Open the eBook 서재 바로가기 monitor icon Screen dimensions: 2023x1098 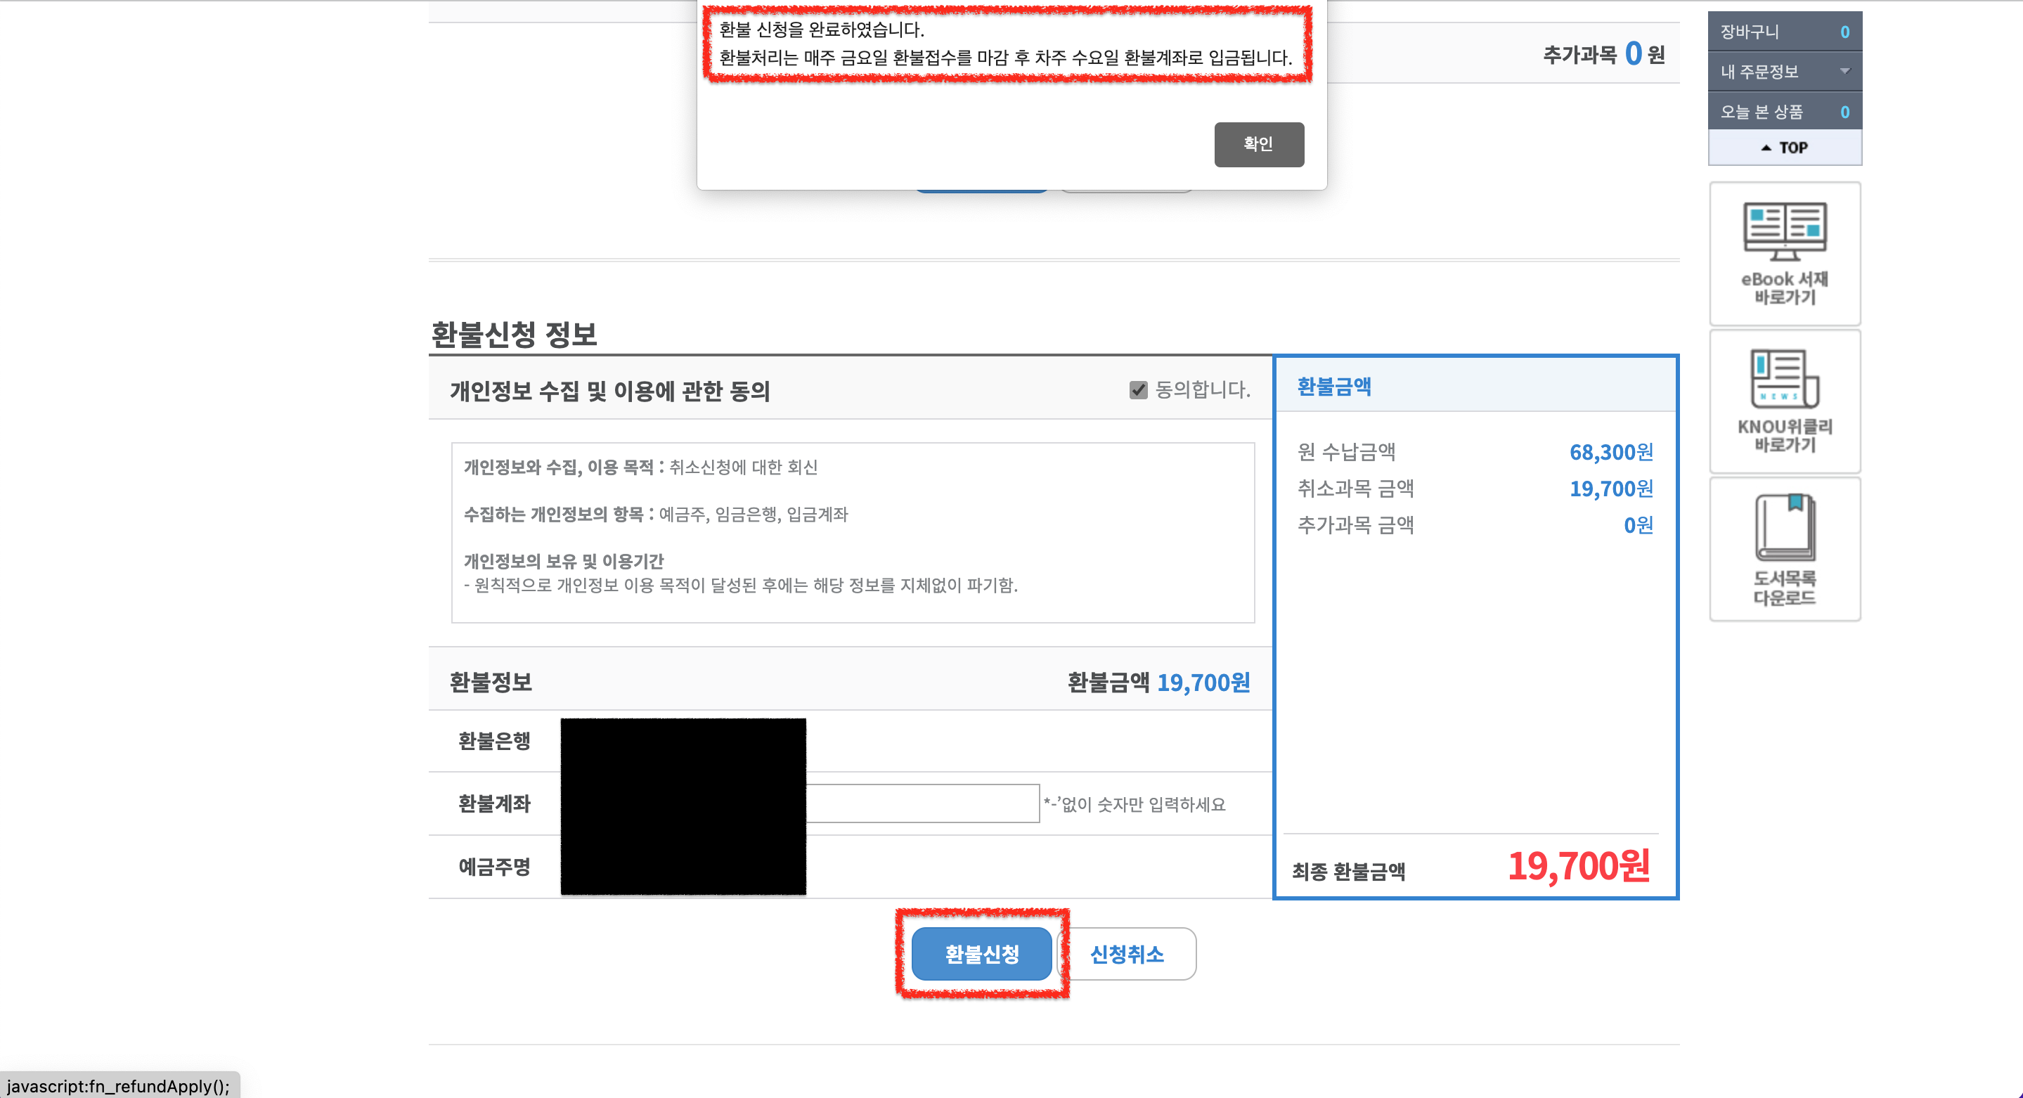[1784, 231]
